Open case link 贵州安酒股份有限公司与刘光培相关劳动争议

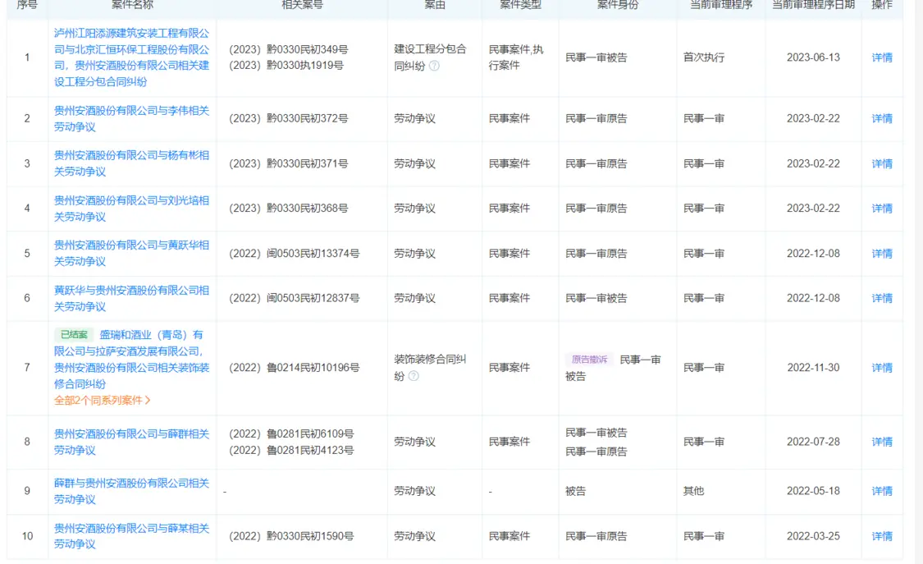click(131, 209)
